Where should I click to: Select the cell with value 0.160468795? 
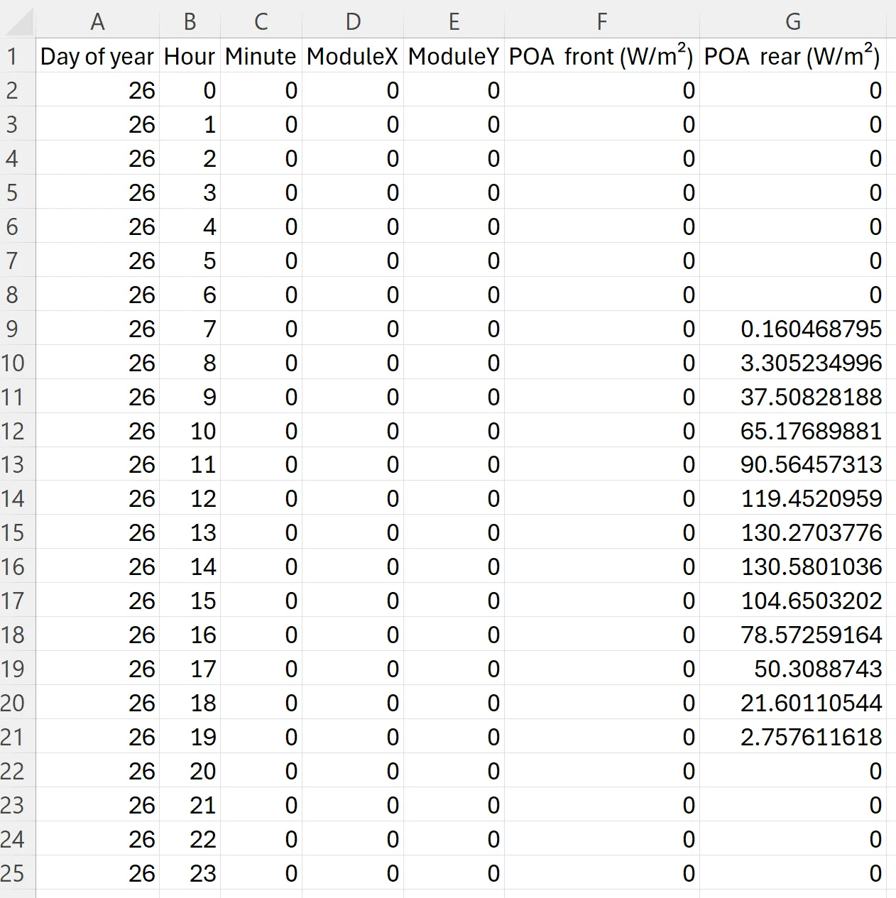point(811,329)
